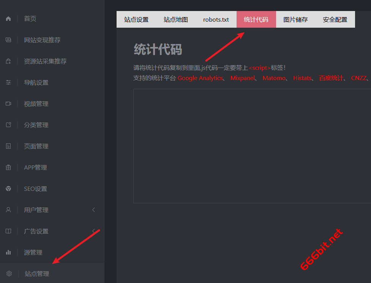Click the bar chart icon beside 源管理
Screen dimensions: 371x283
(x=8, y=252)
